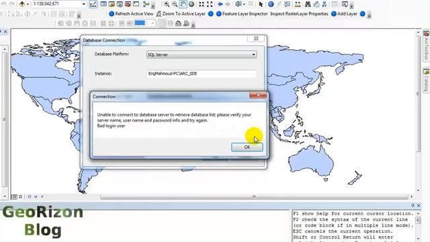This screenshot has height=242, width=430.
Task: Go back to previous extent arrow
Action: (x=220, y=4)
